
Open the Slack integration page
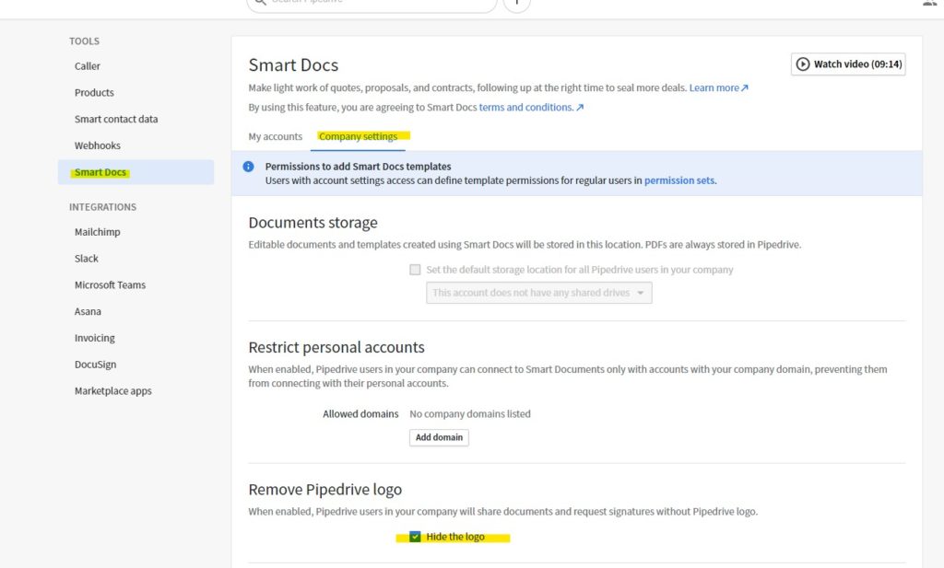click(86, 259)
